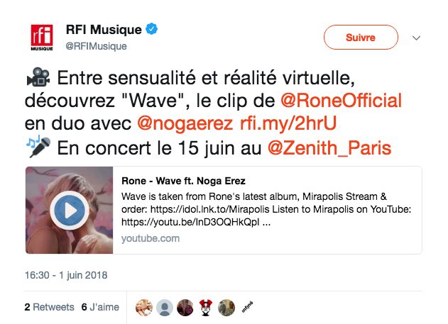Open the @nogaerez mention
The image size is (448, 324).
185,124
